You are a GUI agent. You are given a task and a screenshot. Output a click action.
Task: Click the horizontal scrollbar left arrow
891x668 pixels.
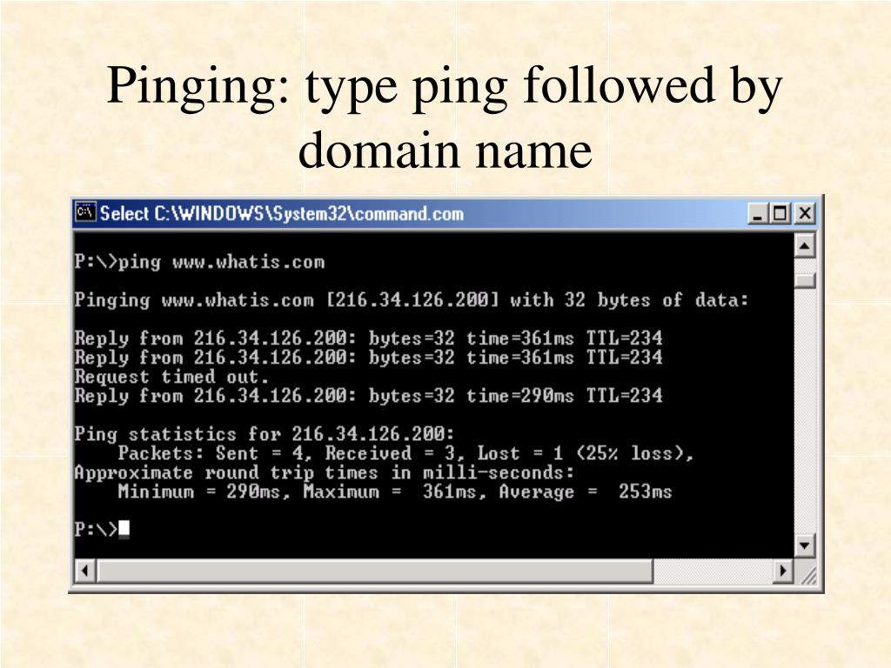point(85,571)
